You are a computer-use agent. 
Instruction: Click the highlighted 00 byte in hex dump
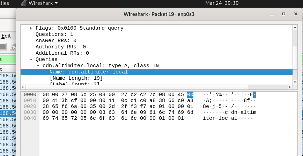(x=190, y=94)
